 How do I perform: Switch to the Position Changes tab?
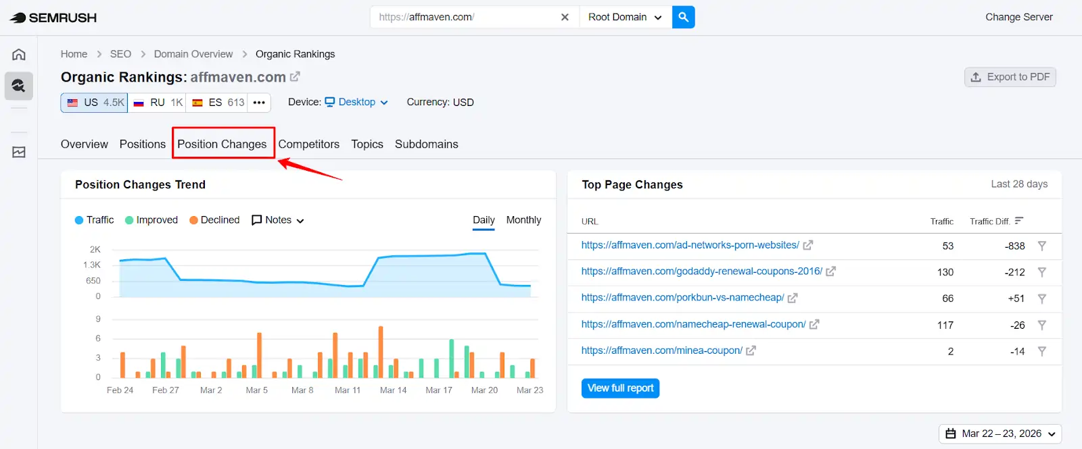tap(222, 144)
